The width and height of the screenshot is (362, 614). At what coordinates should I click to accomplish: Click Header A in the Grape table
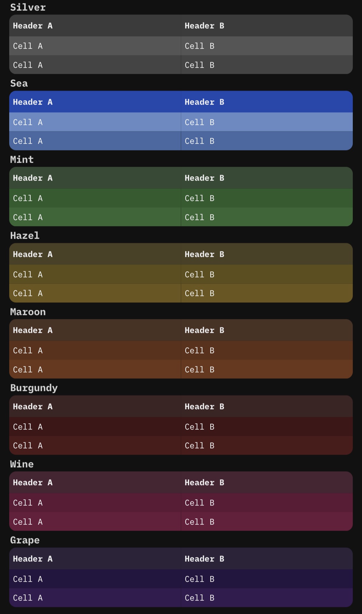(x=33, y=559)
